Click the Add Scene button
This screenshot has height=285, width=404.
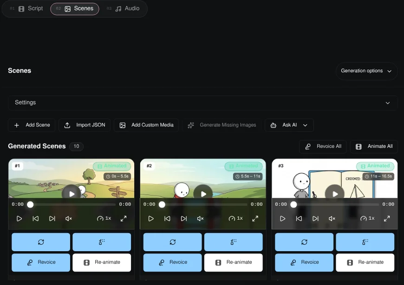click(32, 125)
